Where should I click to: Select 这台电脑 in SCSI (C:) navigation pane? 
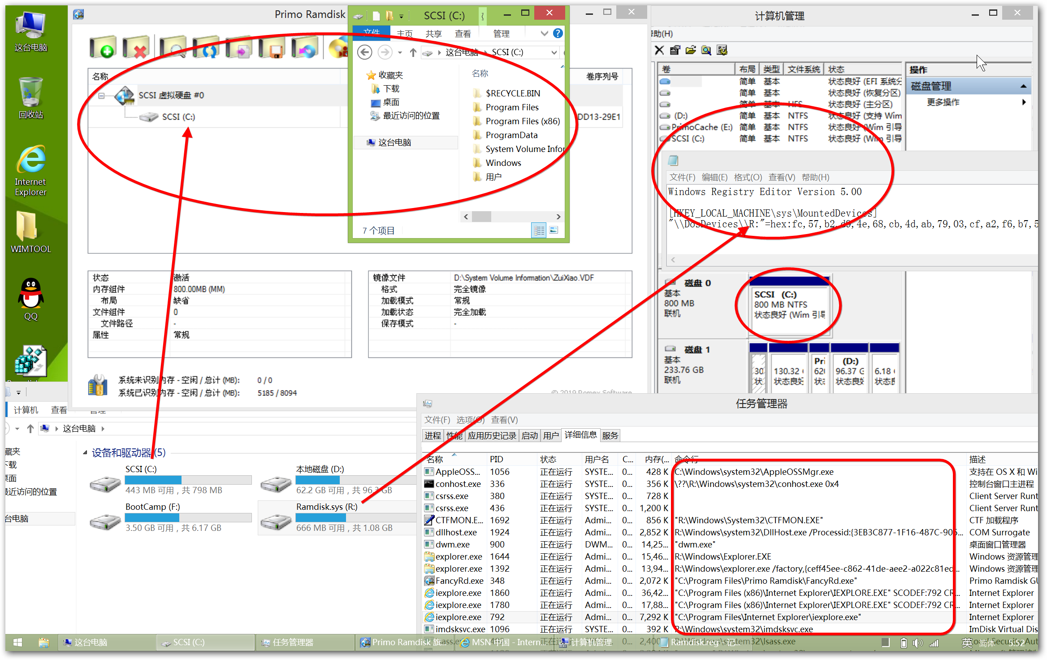pos(406,143)
